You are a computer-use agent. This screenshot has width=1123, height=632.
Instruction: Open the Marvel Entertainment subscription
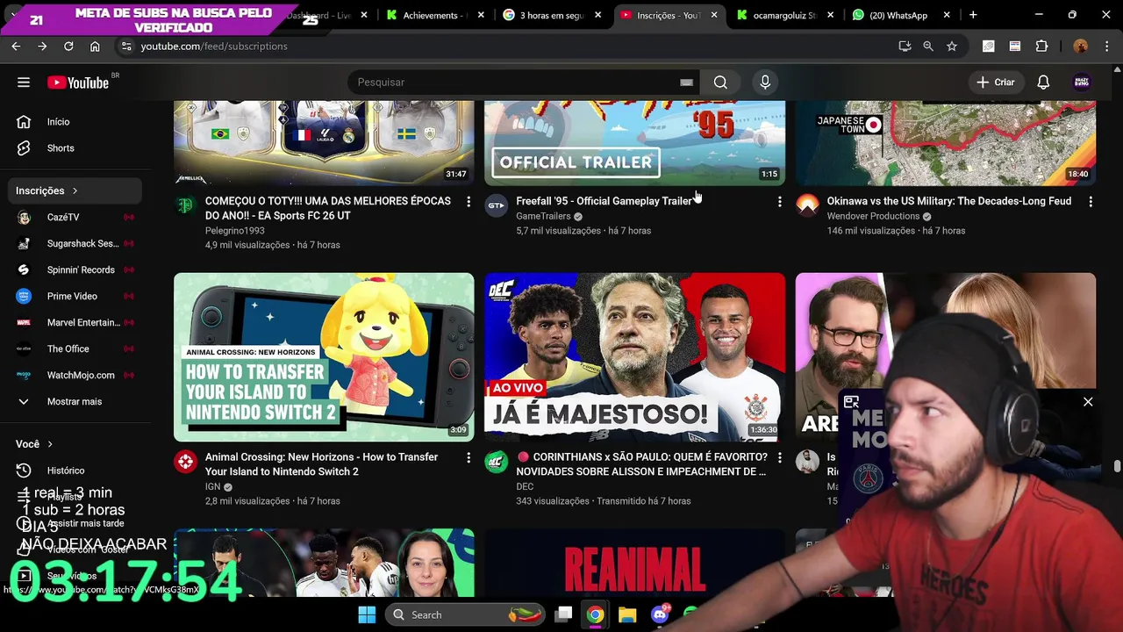pos(75,322)
